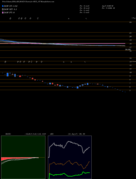Image resolution: width=136 pixels, height=179 pixels.
Task: Click the chart title mentioning MunafaSutra.com
Action: 28,2
